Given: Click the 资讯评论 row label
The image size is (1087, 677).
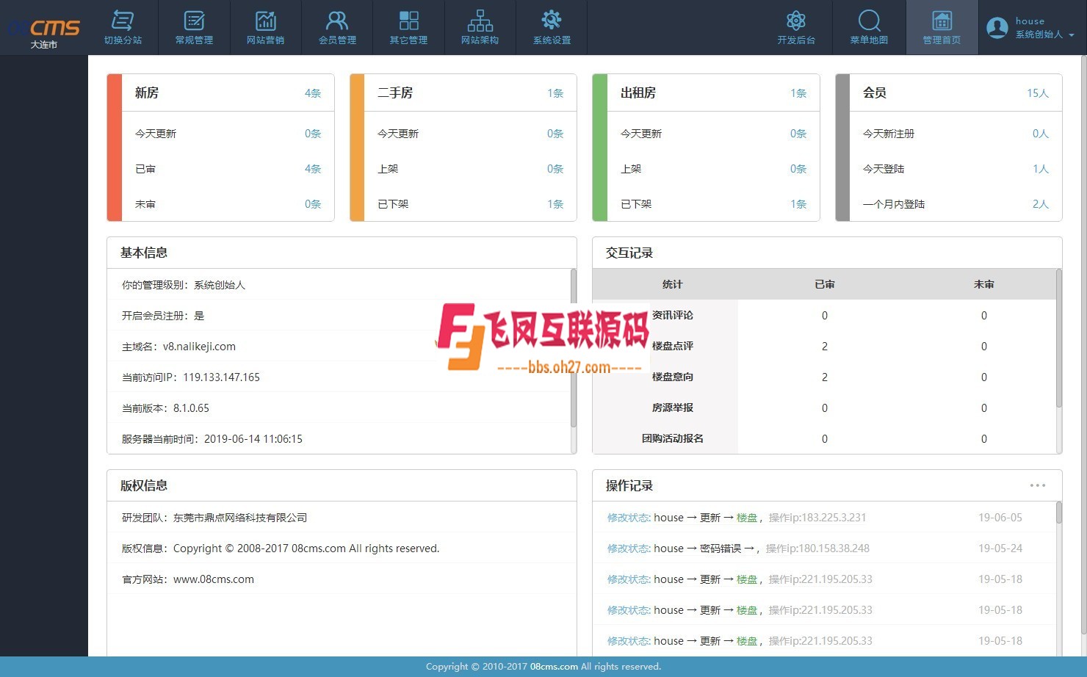Looking at the screenshot, I should [673, 315].
